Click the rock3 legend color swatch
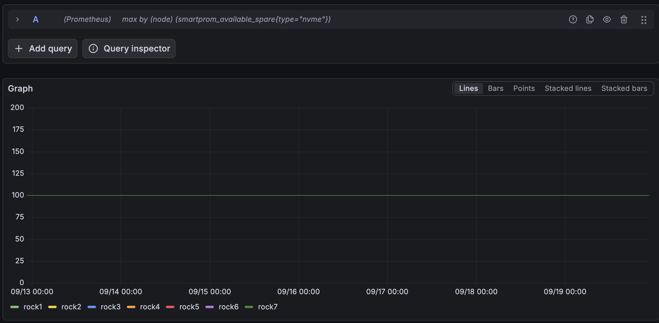Viewport: 659px width, 323px height. (92, 307)
